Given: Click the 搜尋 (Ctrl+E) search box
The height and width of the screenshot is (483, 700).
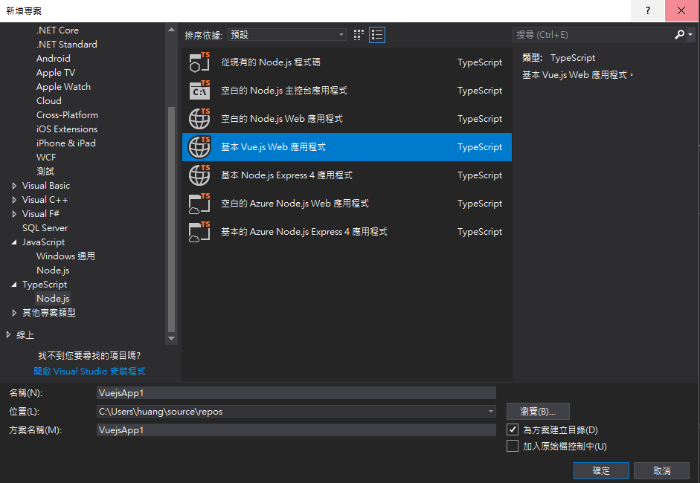Looking at the screenshot, I should click(x=594, y=34).
